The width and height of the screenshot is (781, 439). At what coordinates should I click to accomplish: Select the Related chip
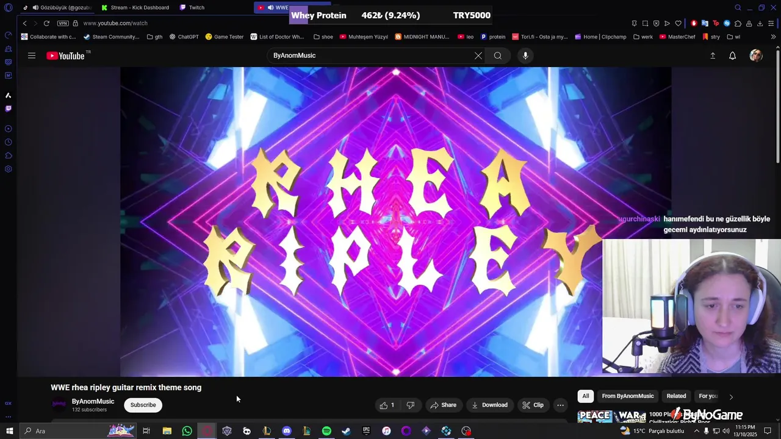pyautogui.click(x=676, y=396)
